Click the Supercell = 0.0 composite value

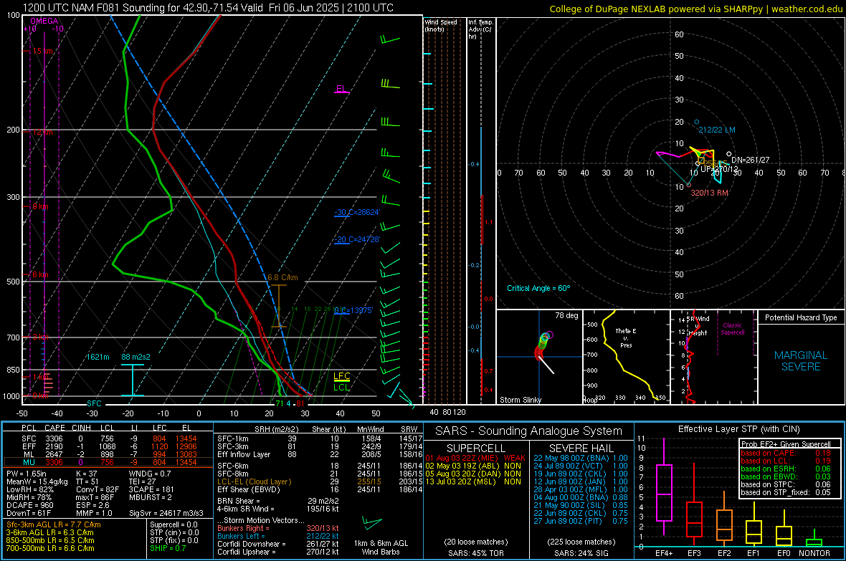[x=174, y=525]
